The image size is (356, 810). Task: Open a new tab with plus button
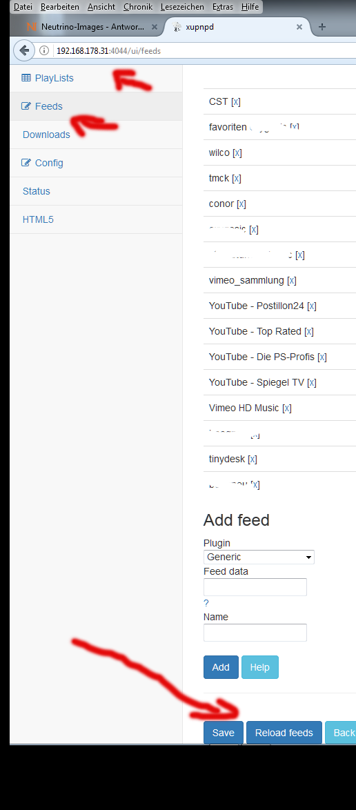pos(322,27)
